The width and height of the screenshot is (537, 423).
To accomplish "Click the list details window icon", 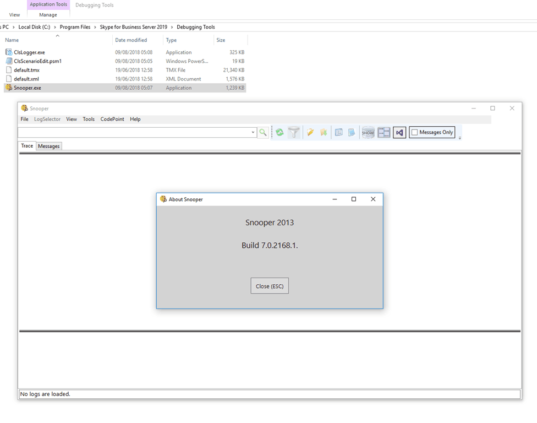I will pos(339,132).
